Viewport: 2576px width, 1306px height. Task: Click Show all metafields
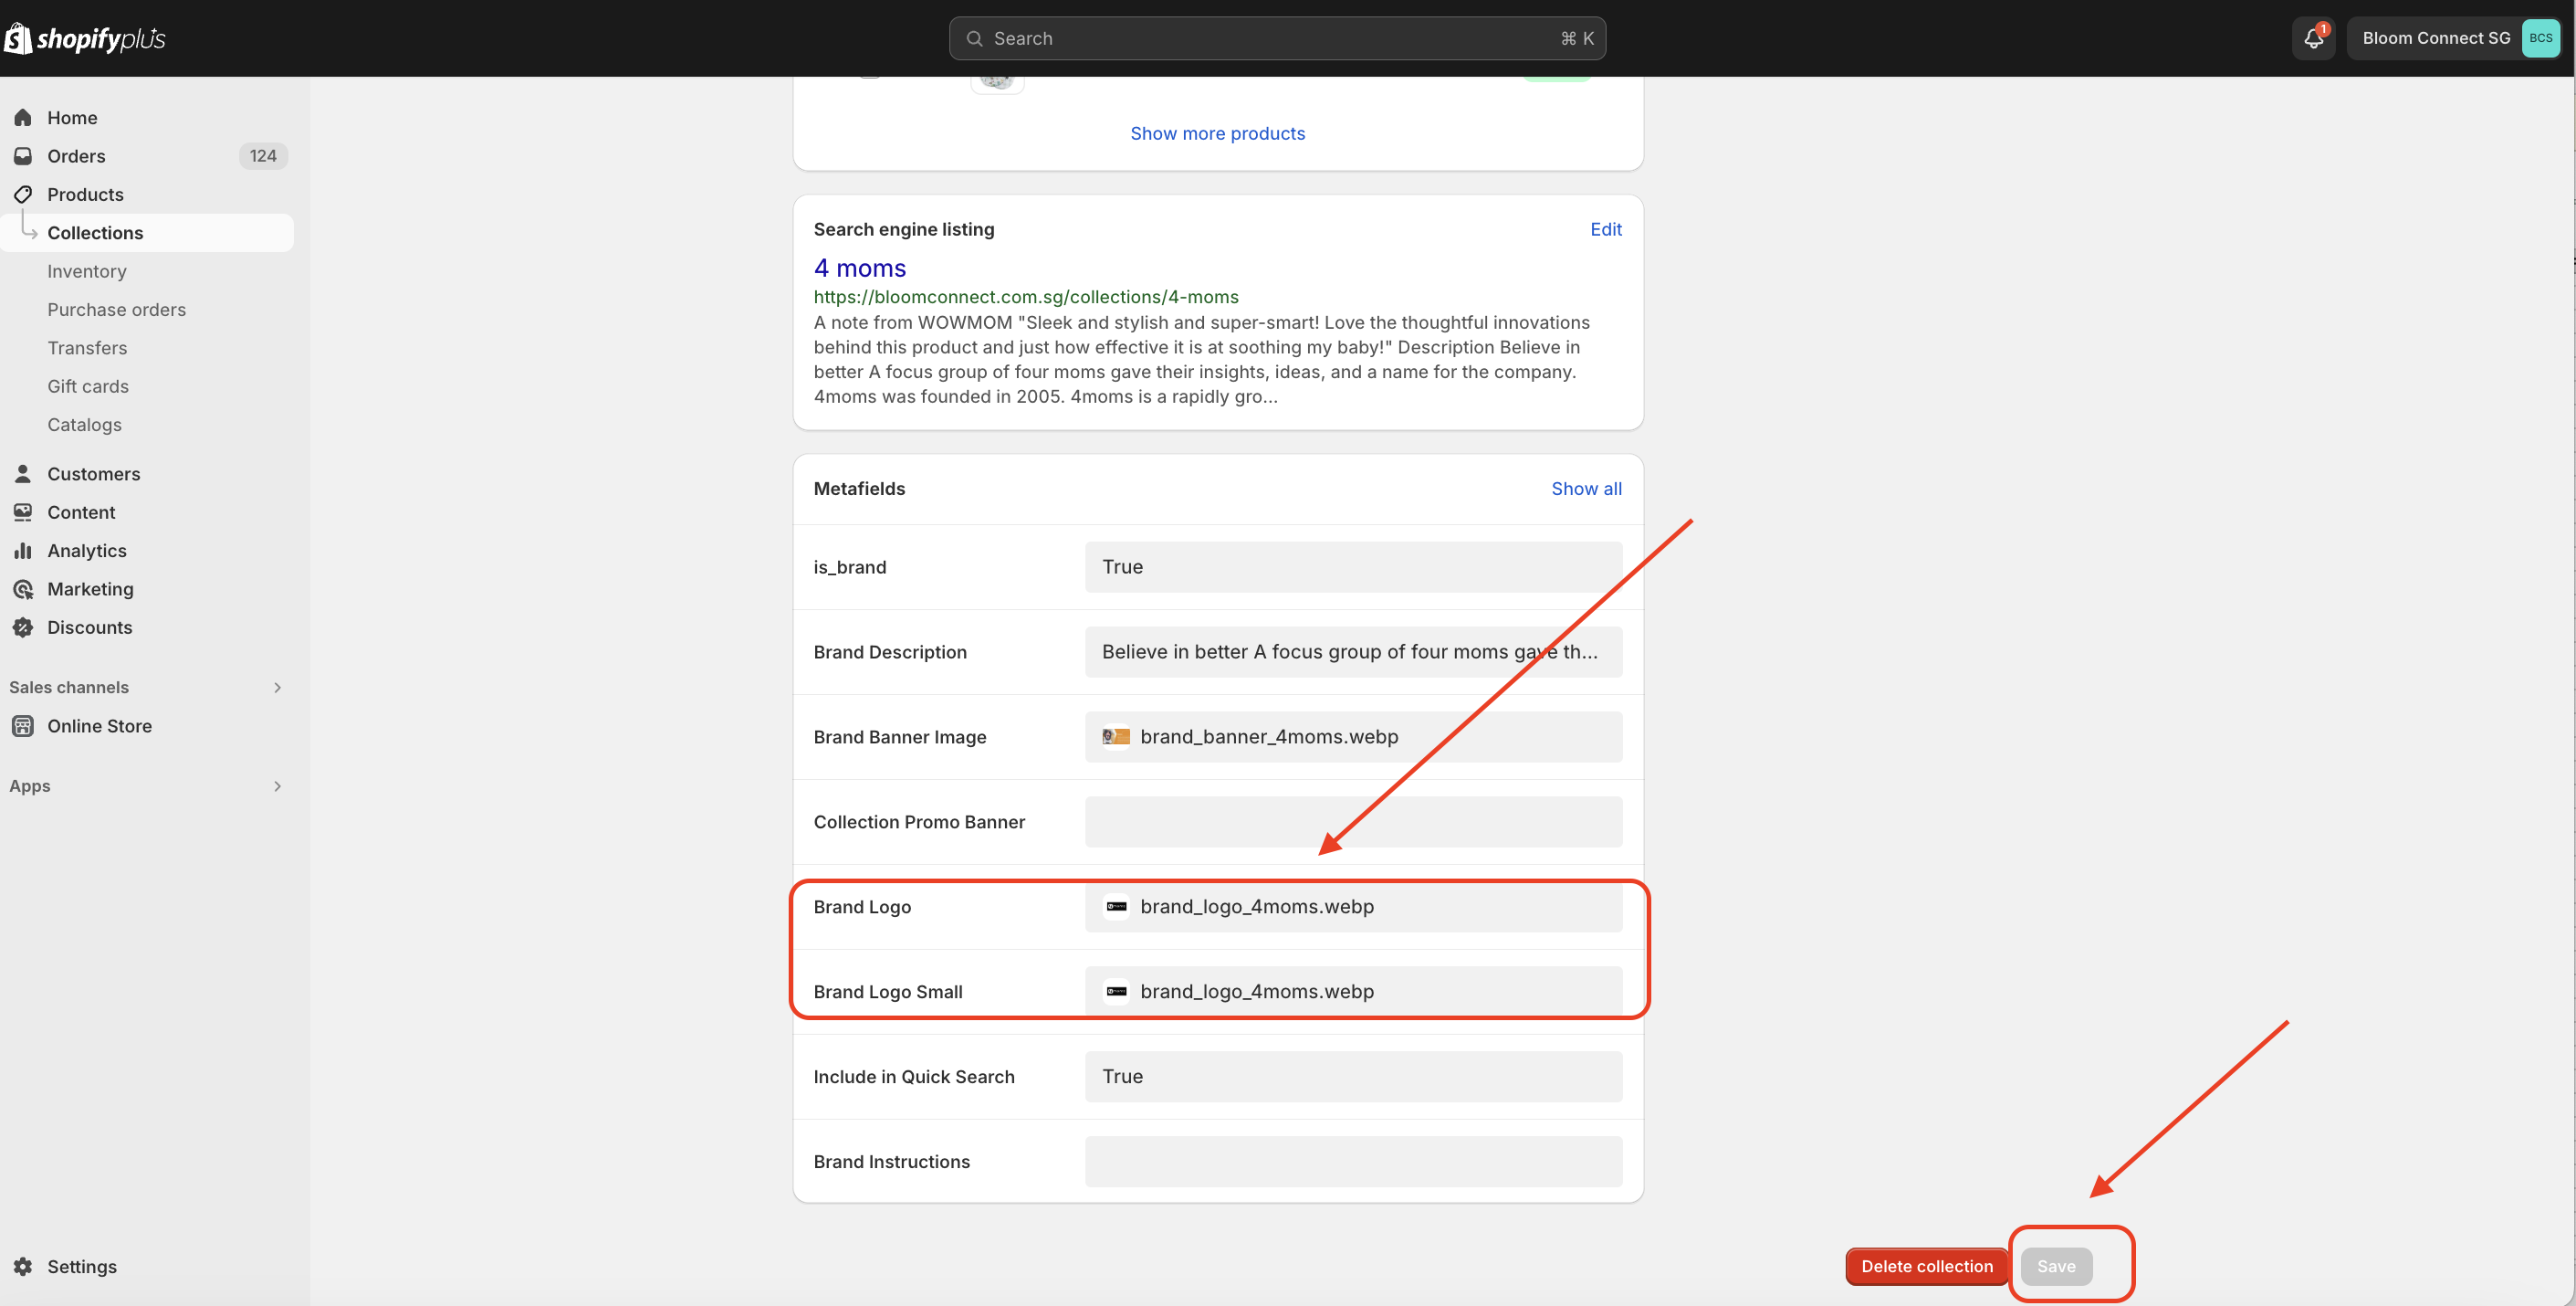tap(1586, 489)
